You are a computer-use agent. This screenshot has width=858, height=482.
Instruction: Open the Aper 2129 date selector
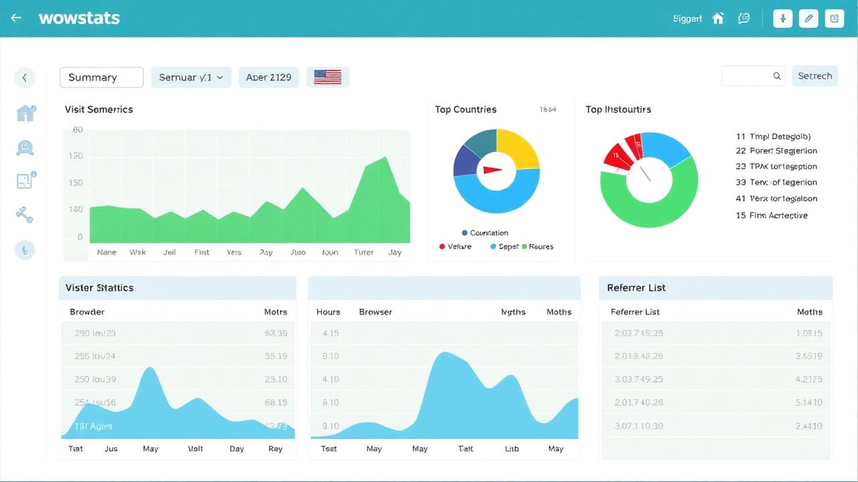coord(269,77)
